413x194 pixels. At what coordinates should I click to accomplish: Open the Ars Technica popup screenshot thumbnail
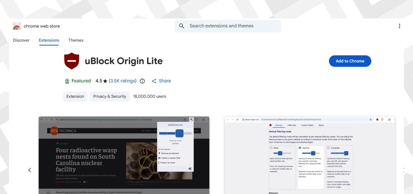[124, 155]
